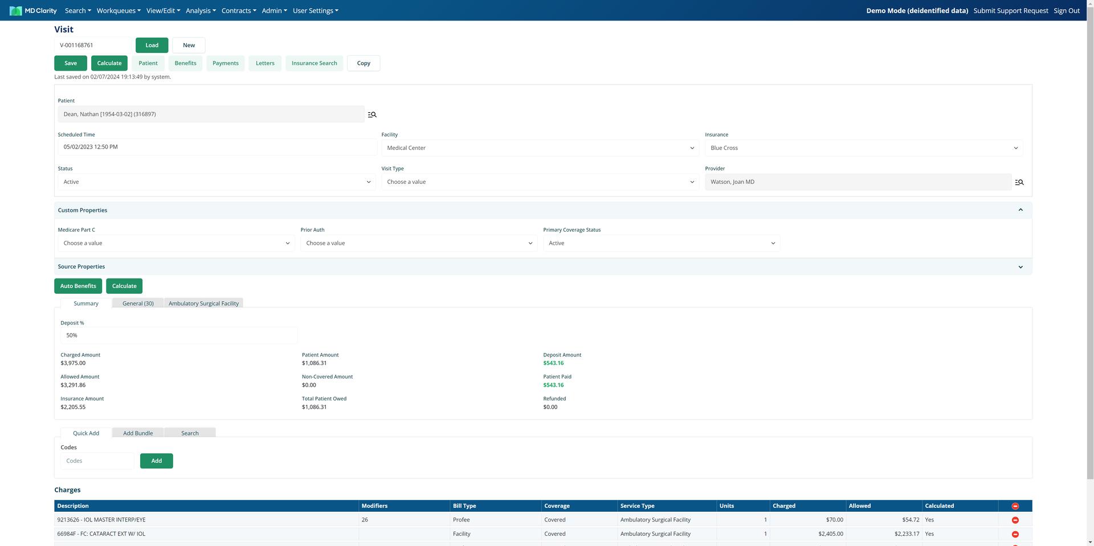Switch to the Add Bundle tab
Image resolution: width=1094 pixels, height=546 pixels.
tap(138, 433)
